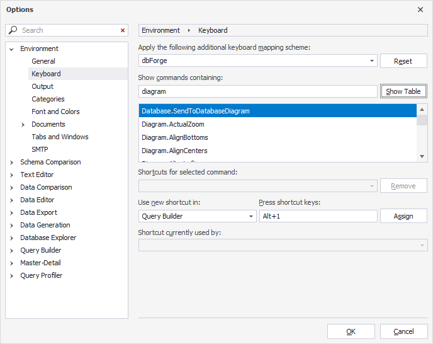Click the magnifier search icon

[13, 30]
